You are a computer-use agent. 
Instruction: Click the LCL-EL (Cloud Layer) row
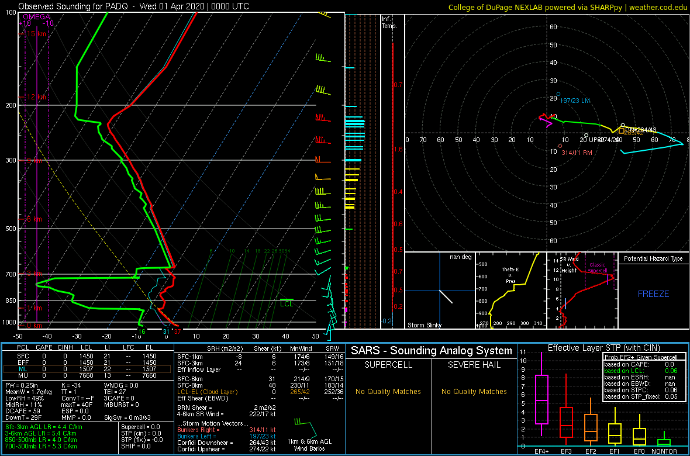click(260, 391)
